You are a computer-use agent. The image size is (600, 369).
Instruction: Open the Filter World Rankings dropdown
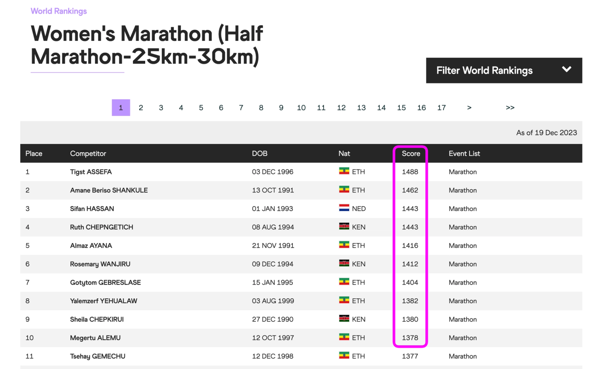click(x=504, y=70)
